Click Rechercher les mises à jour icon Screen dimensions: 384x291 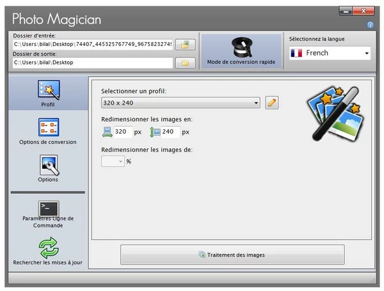(x=49, y=248)
